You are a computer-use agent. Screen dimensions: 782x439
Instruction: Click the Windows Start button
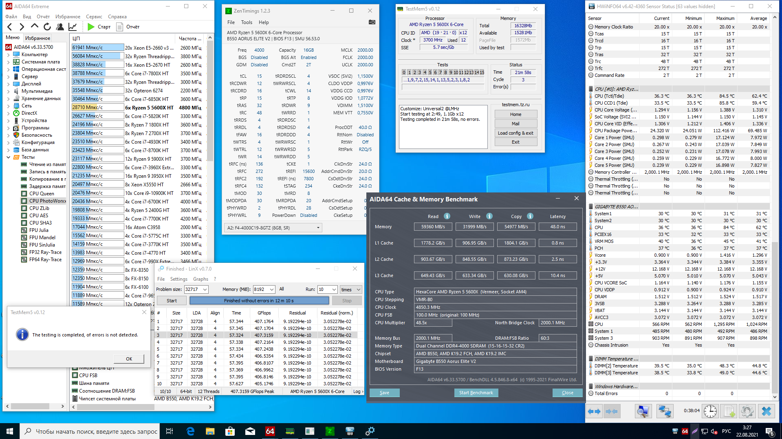10,431
